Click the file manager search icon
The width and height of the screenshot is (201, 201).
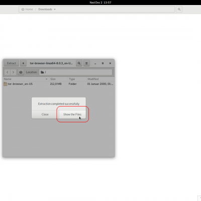179,10
